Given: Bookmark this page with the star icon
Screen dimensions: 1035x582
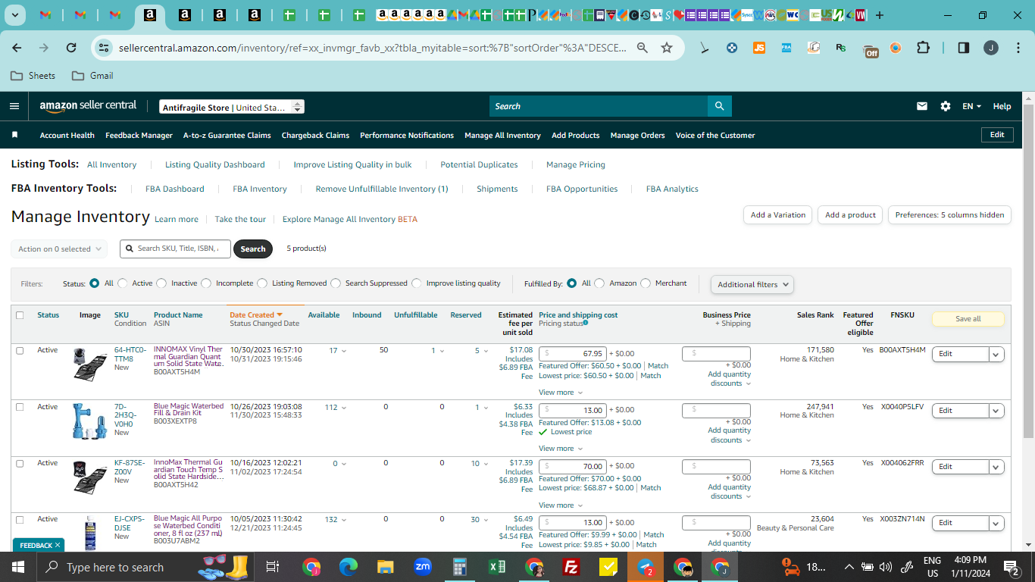Looking at the screenshot, I should pyautogui.click(x=667, y=48).
